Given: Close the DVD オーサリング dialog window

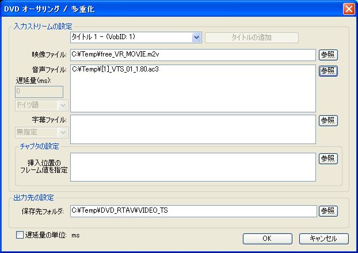Looking at the screenshot, I should [x=348, y=9].
